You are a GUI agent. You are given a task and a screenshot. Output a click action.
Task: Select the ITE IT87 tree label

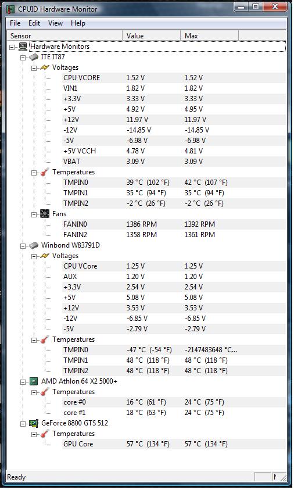click(x=53, y=57)
